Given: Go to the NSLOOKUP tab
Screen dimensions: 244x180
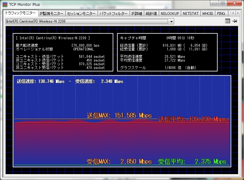Looking at the screenshot, I should [170, 14].
